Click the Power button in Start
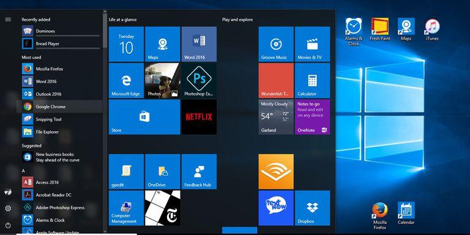 (8, 225)
